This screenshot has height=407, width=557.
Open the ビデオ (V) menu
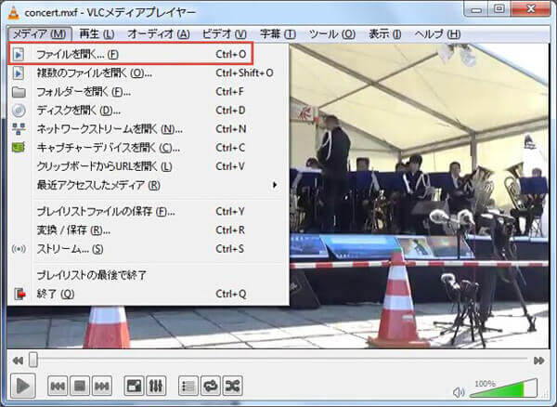point(224,34)
